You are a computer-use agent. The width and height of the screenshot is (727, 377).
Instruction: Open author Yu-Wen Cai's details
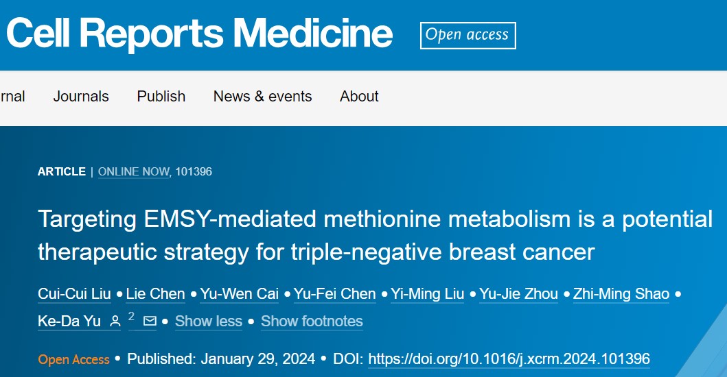pyautogui.click(x=239, y=293)
